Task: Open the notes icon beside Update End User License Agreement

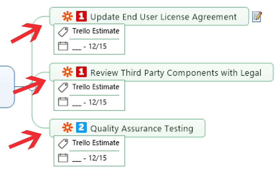Action: pyautogui.click(x=257, y=17)
